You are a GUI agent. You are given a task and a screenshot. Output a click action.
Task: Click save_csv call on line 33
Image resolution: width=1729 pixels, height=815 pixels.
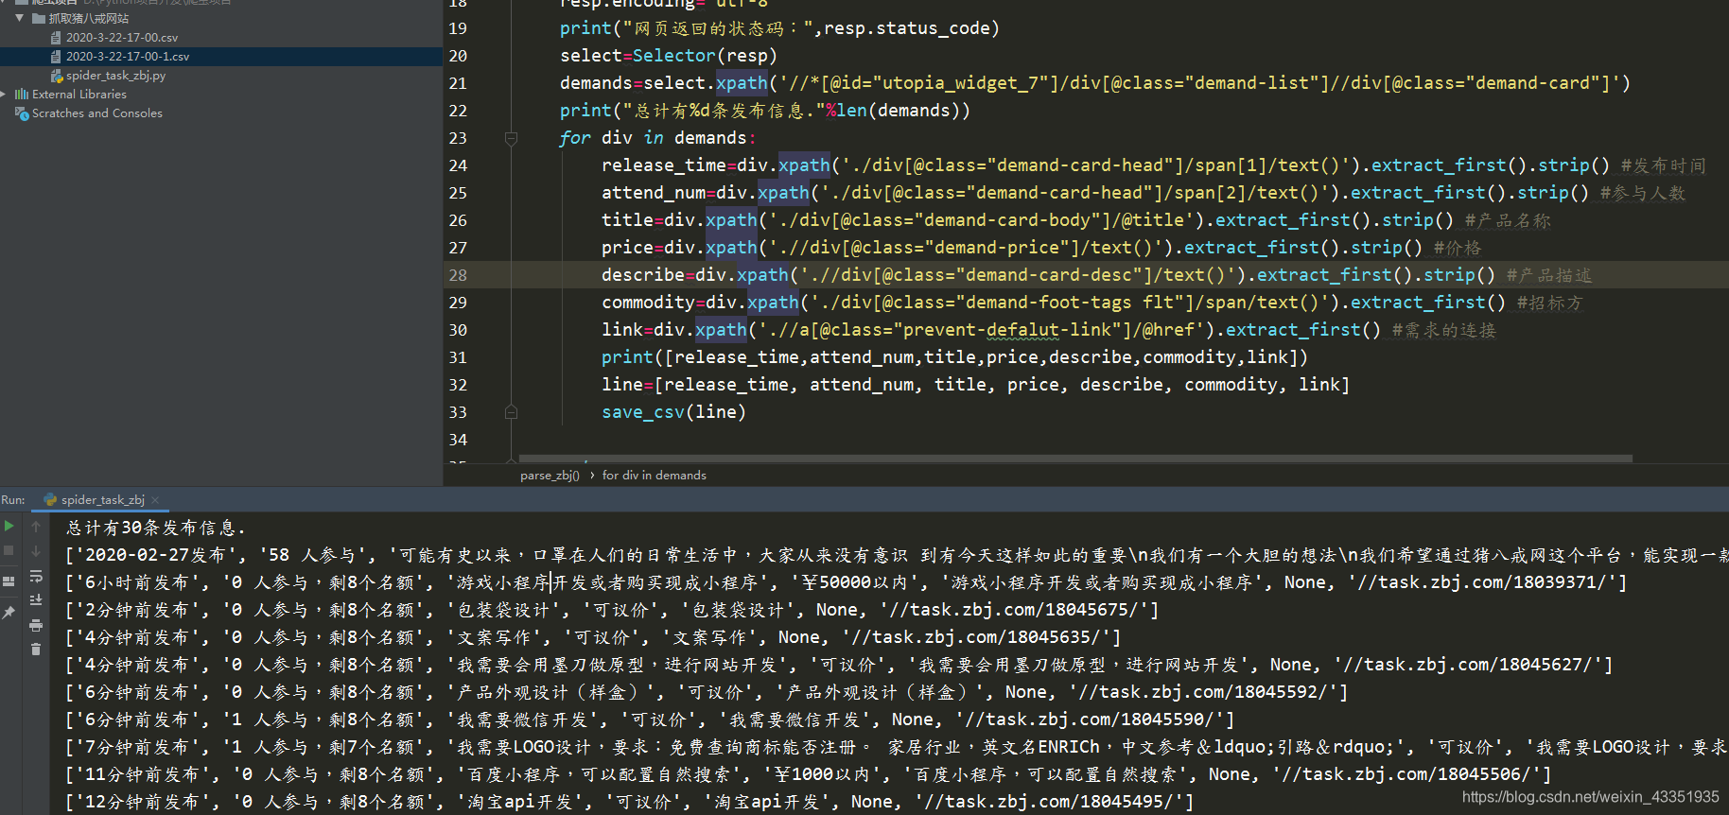pyautogui.click(x=673, y=412)
